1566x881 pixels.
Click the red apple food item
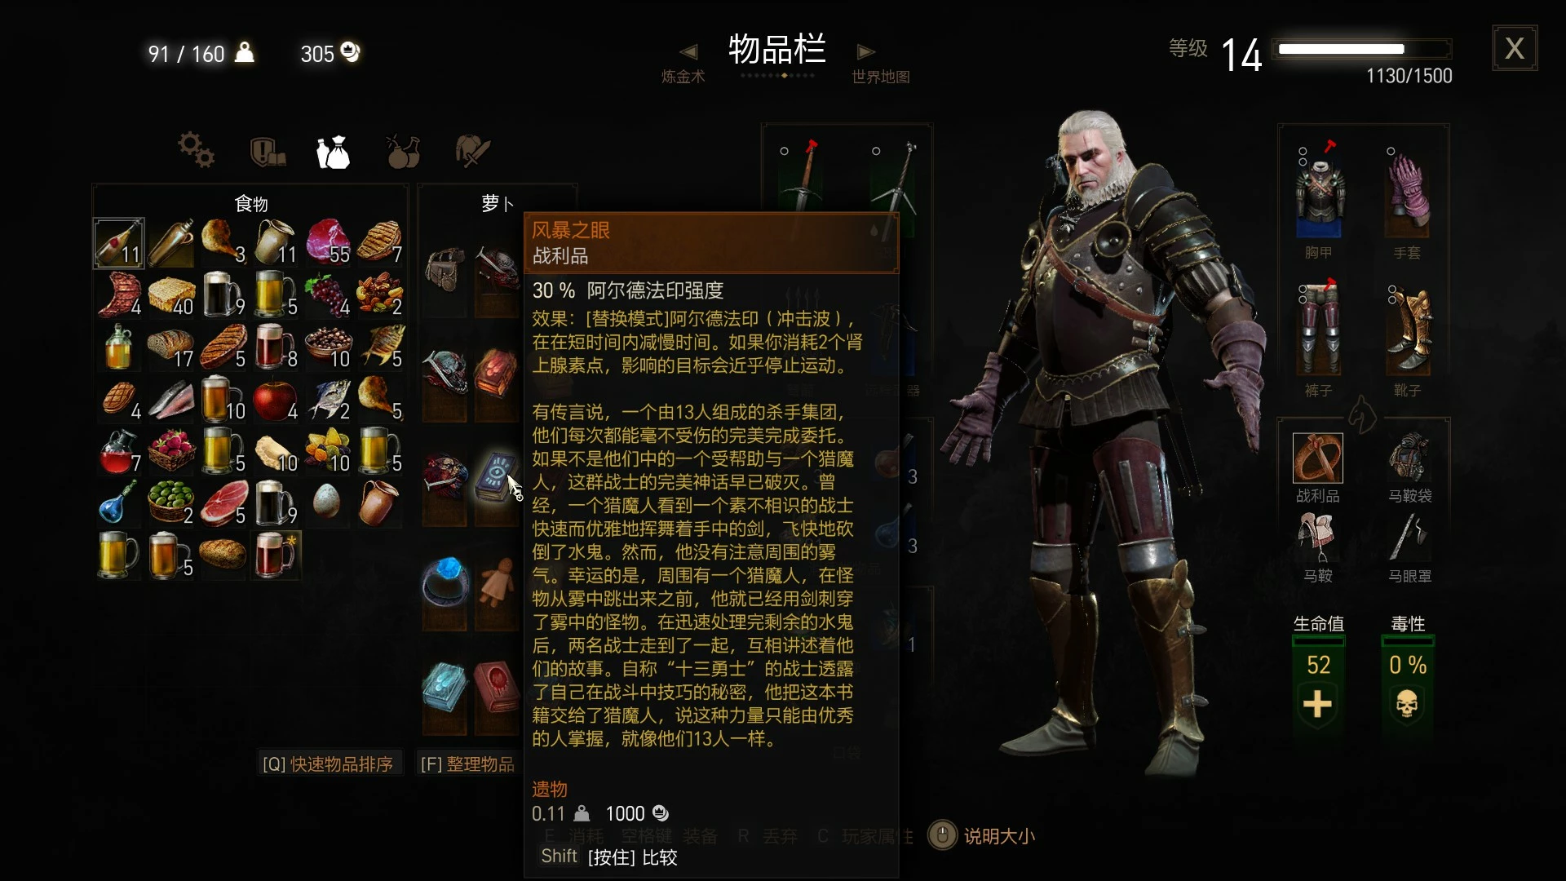276,400
